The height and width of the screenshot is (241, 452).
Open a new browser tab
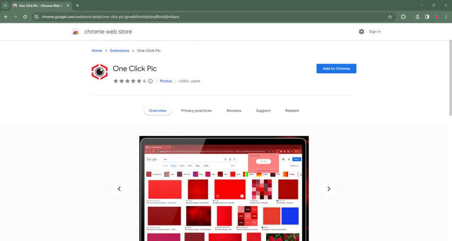click(77, 5)
